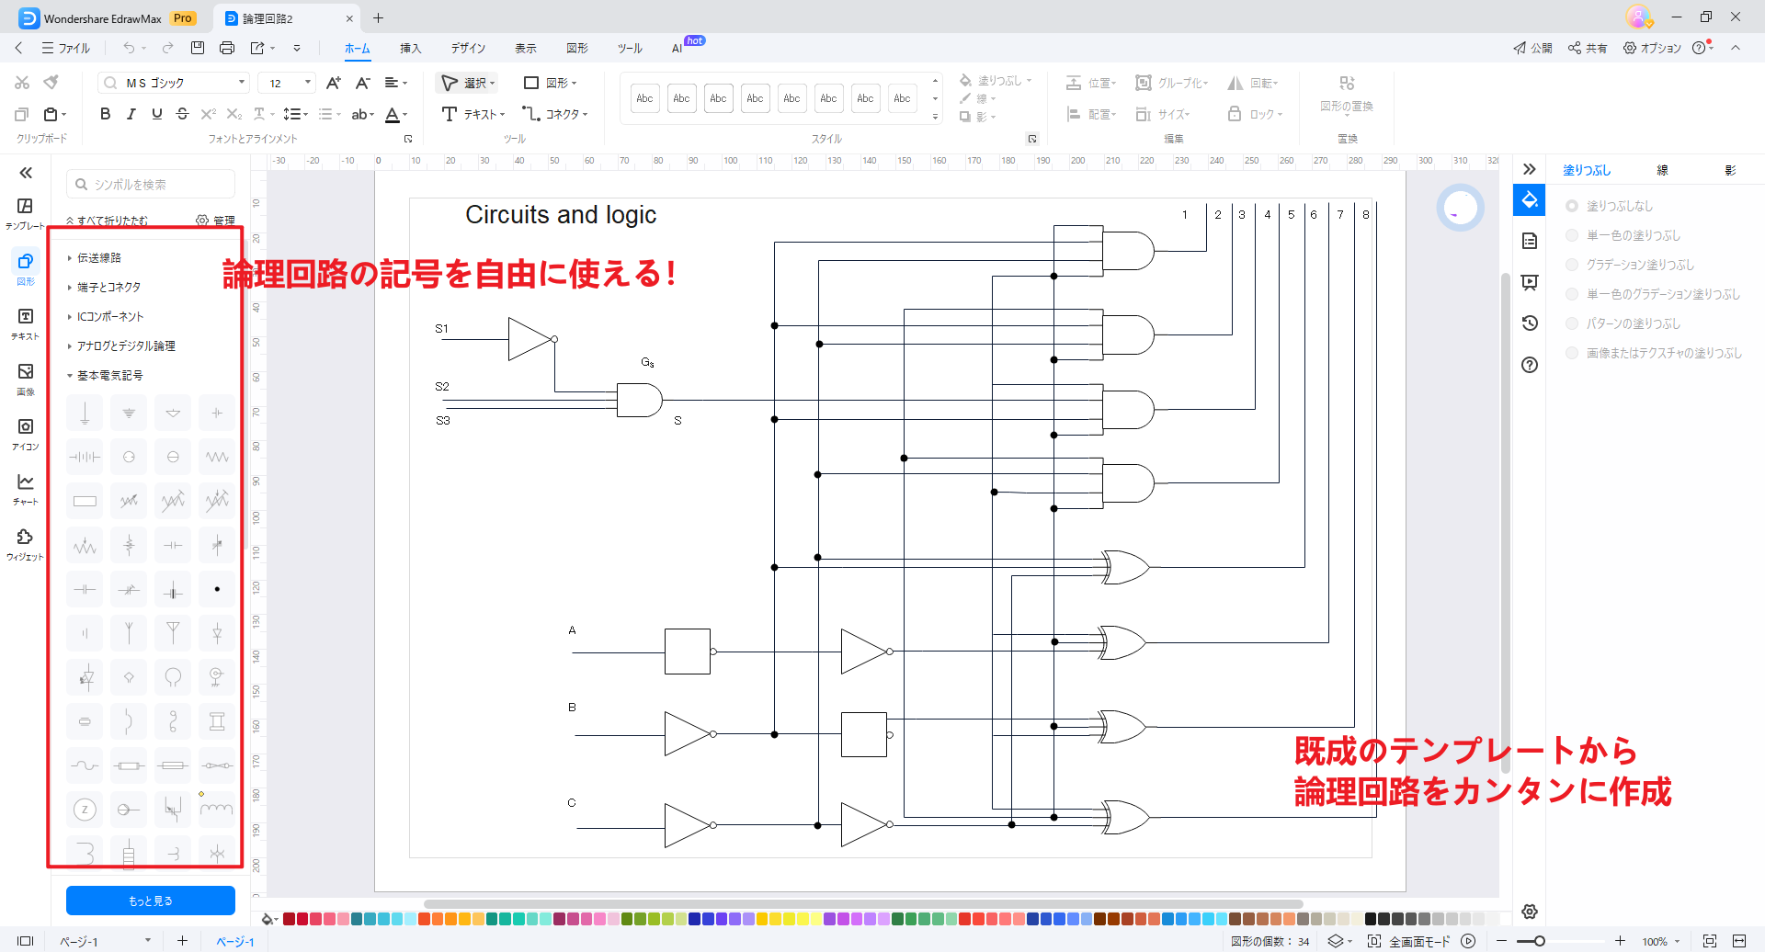Image resolution: width=1765 pixels, height=952 pixels.
Task: Open the ウィジェット sidebar panel
Action: click(25, 544)
